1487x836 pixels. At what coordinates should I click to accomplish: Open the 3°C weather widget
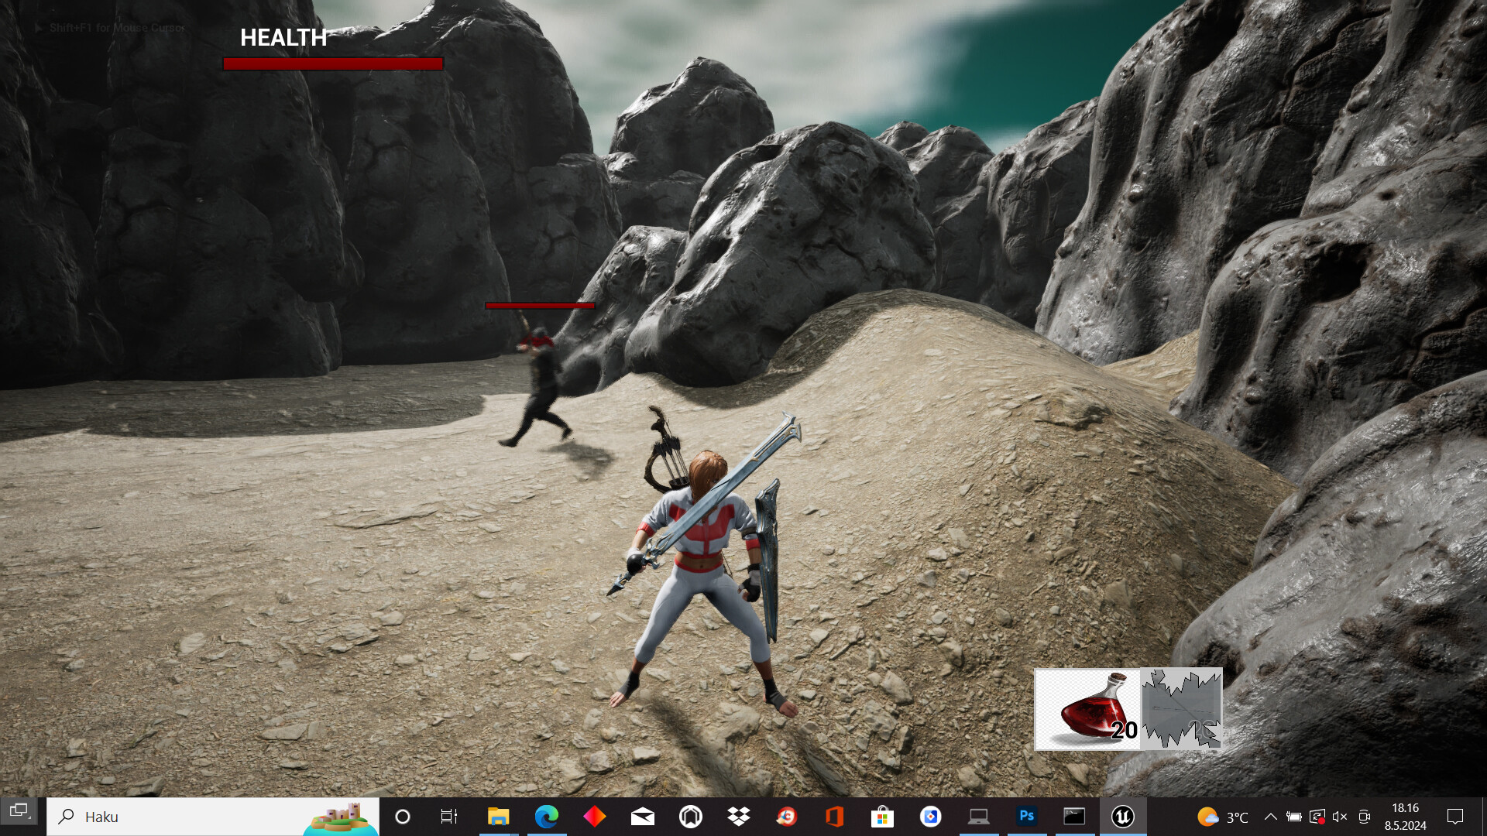click(x=1224, y=817)
